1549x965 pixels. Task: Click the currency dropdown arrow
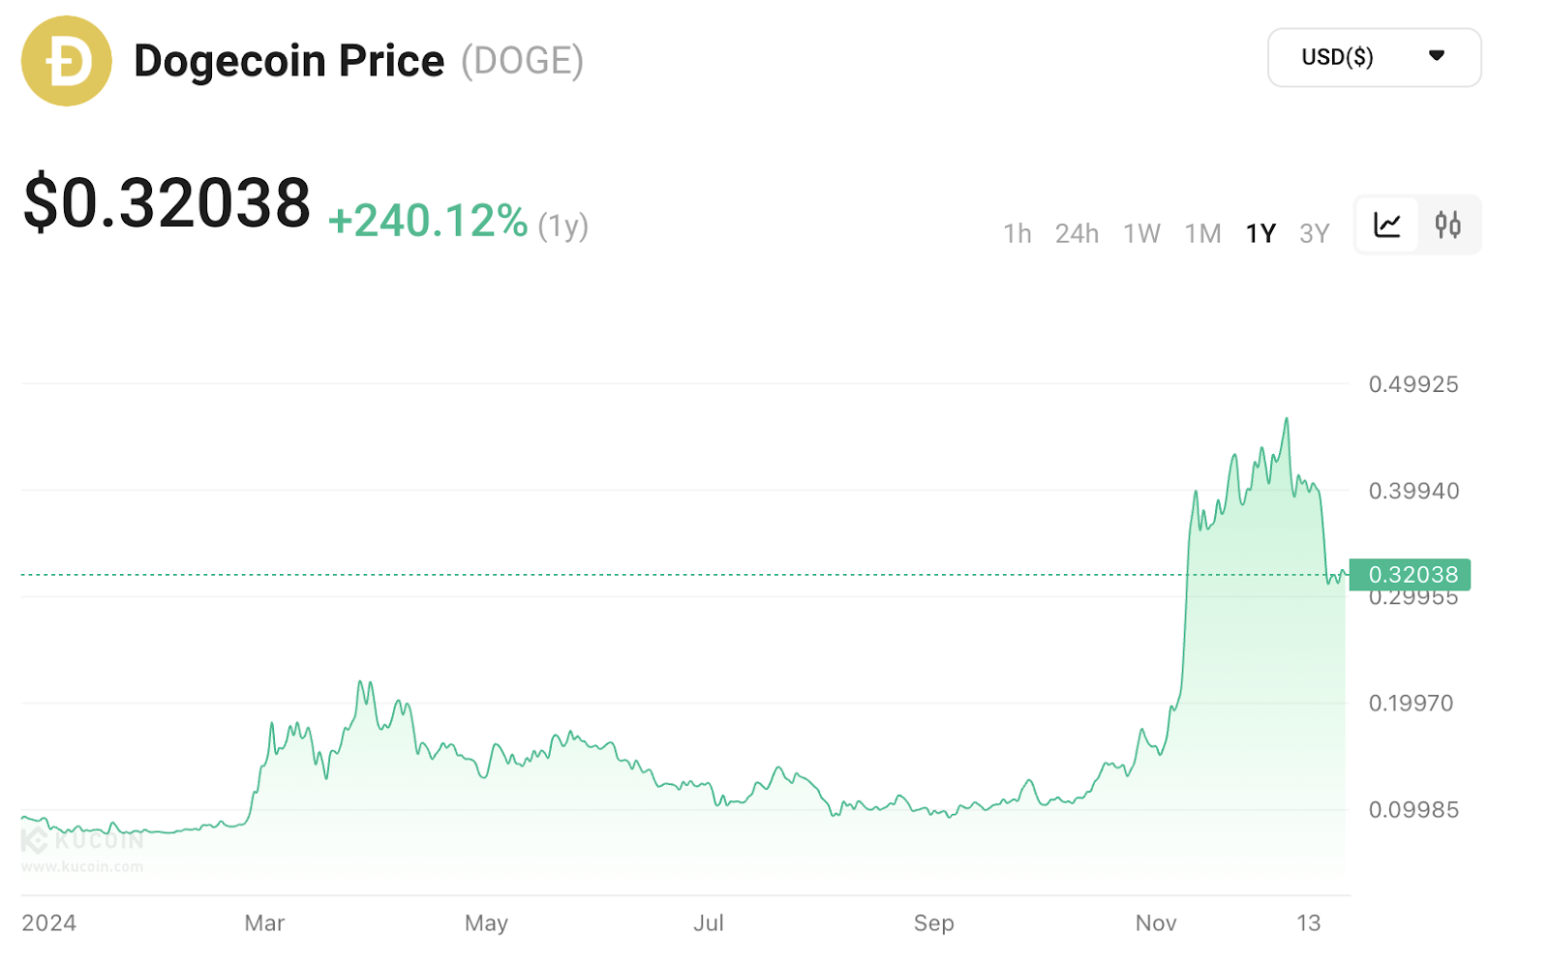1437,56
